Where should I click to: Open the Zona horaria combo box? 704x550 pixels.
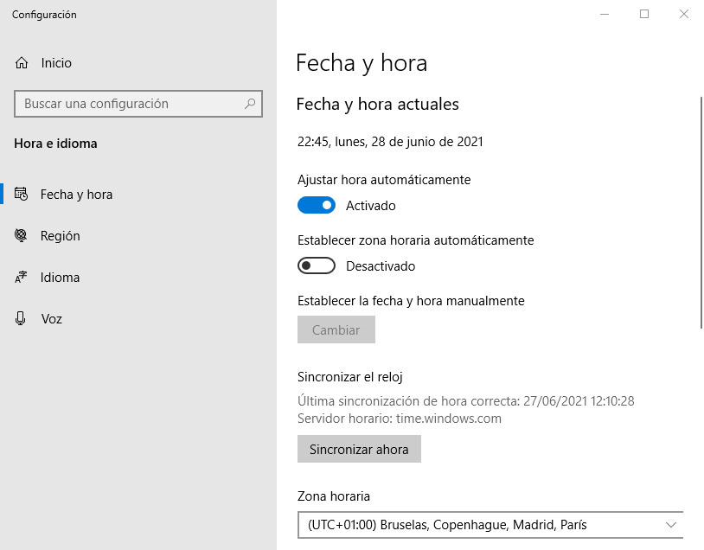pos(490,525)
